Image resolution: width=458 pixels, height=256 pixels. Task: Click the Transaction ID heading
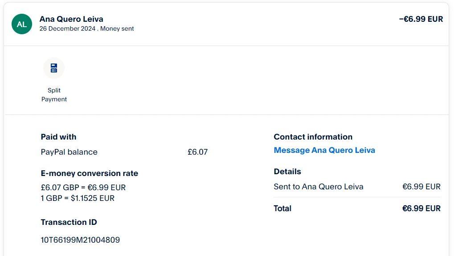(69, 222)
